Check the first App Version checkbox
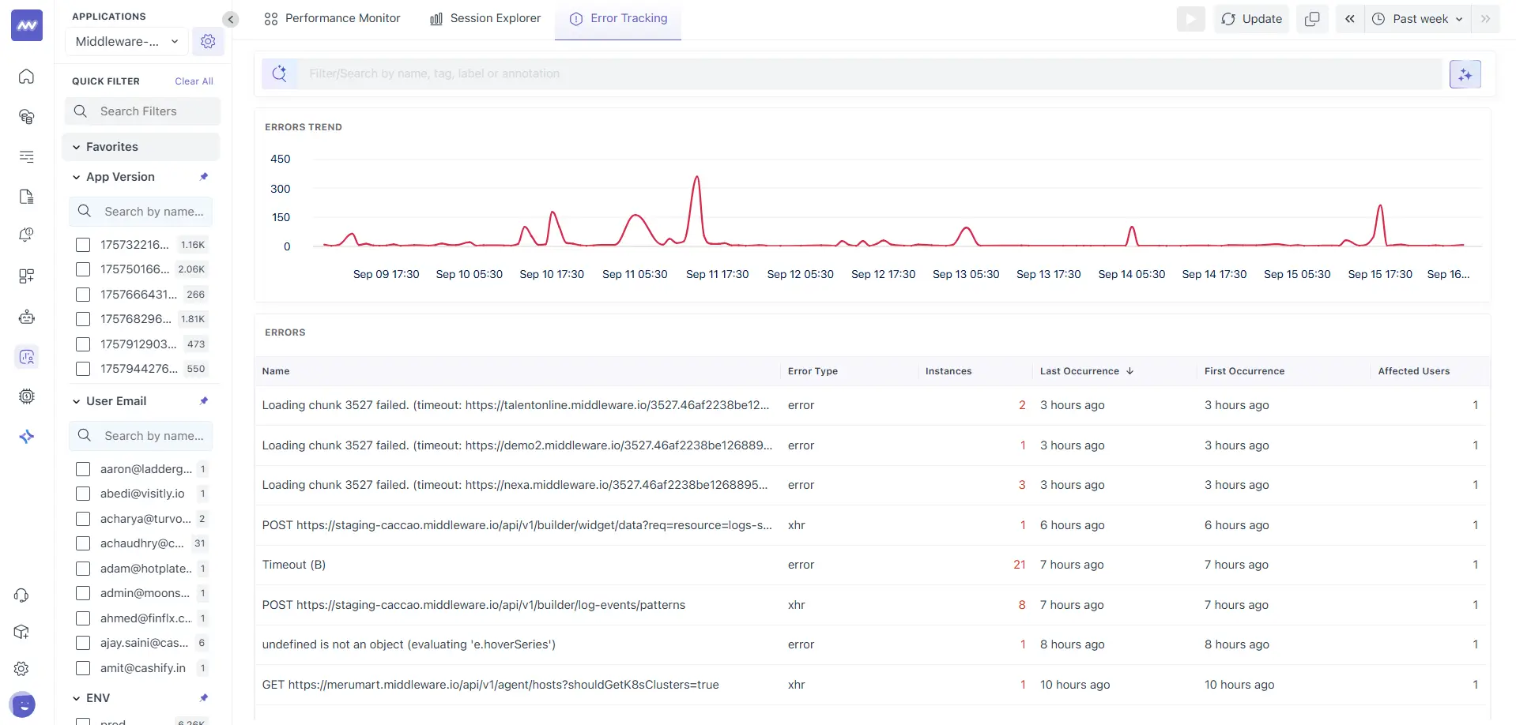 coord(83,245)
